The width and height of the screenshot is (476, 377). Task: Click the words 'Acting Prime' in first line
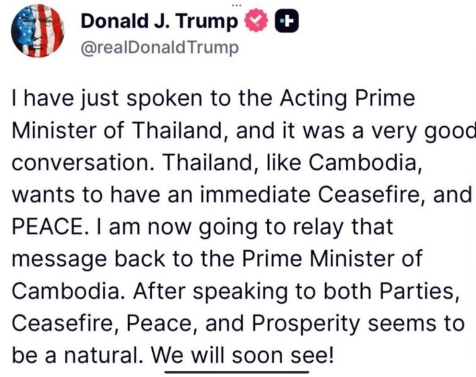pos(347,99)
